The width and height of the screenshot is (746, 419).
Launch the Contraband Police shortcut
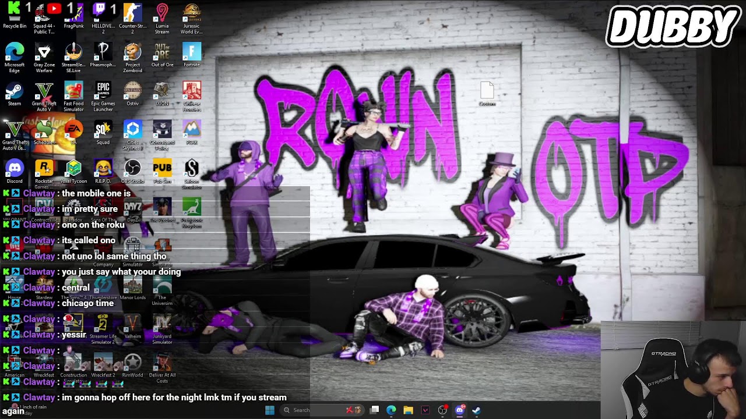[162, 136]
